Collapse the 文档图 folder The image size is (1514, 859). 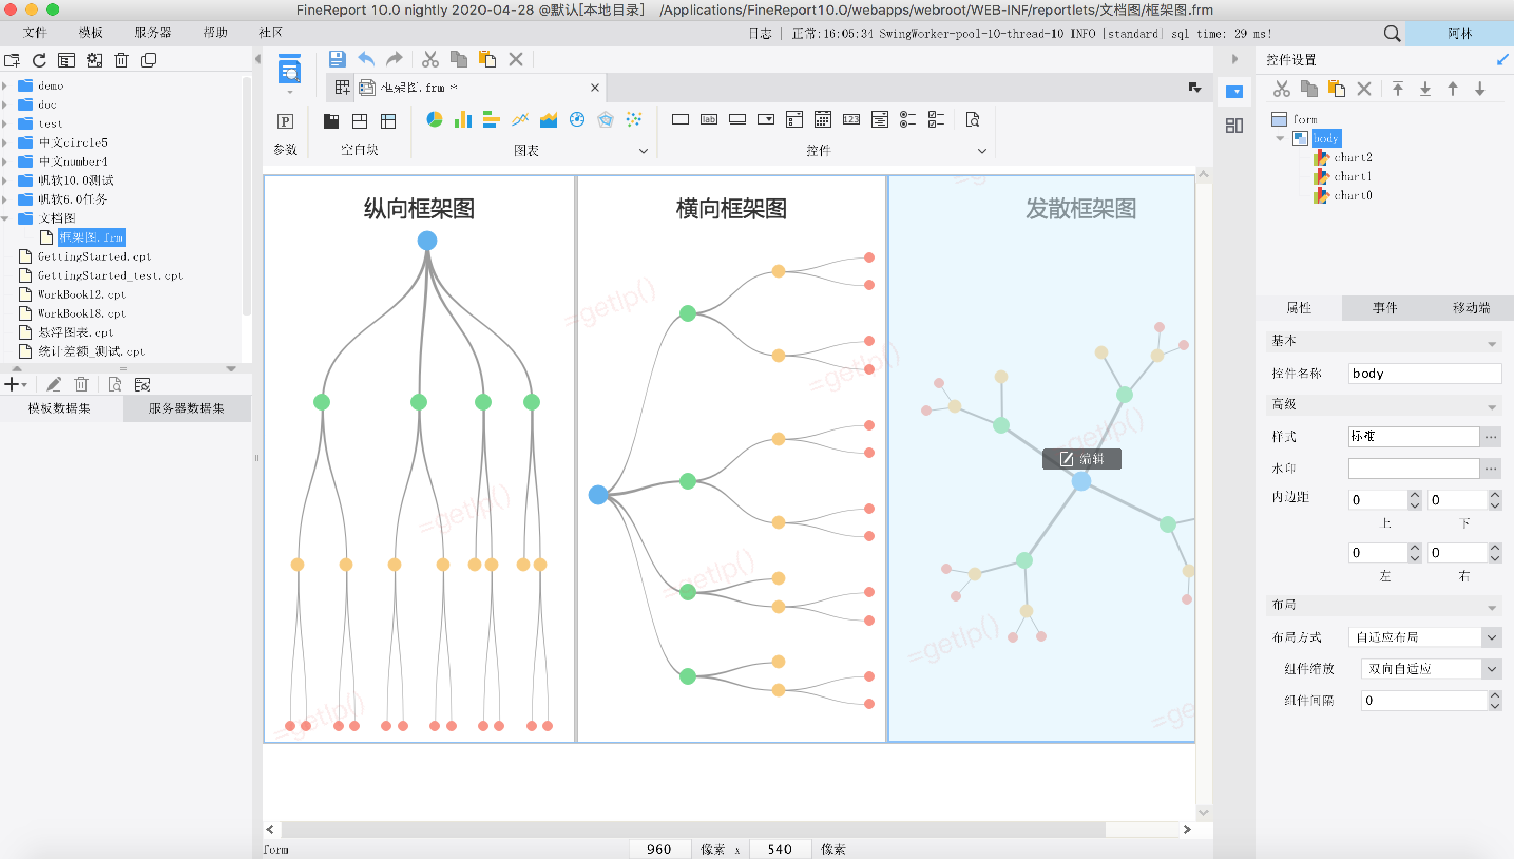point(5,218)
